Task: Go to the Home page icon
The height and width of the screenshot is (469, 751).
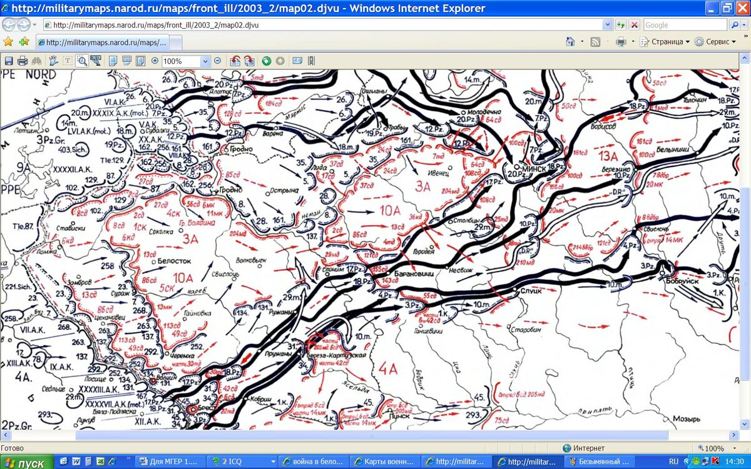Action: [x=570, y=42]
